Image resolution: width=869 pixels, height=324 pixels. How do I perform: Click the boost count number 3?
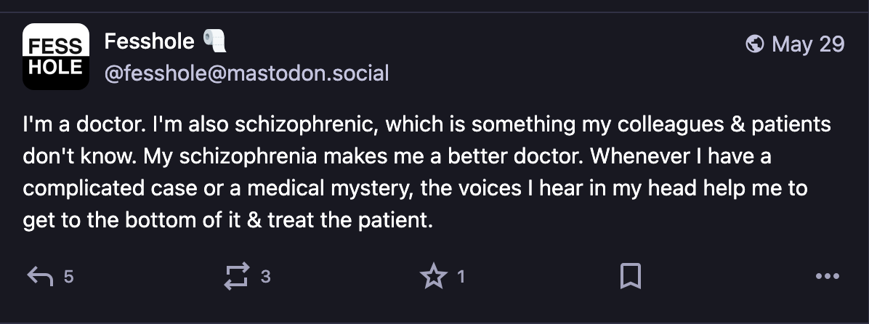click(265, 276)
